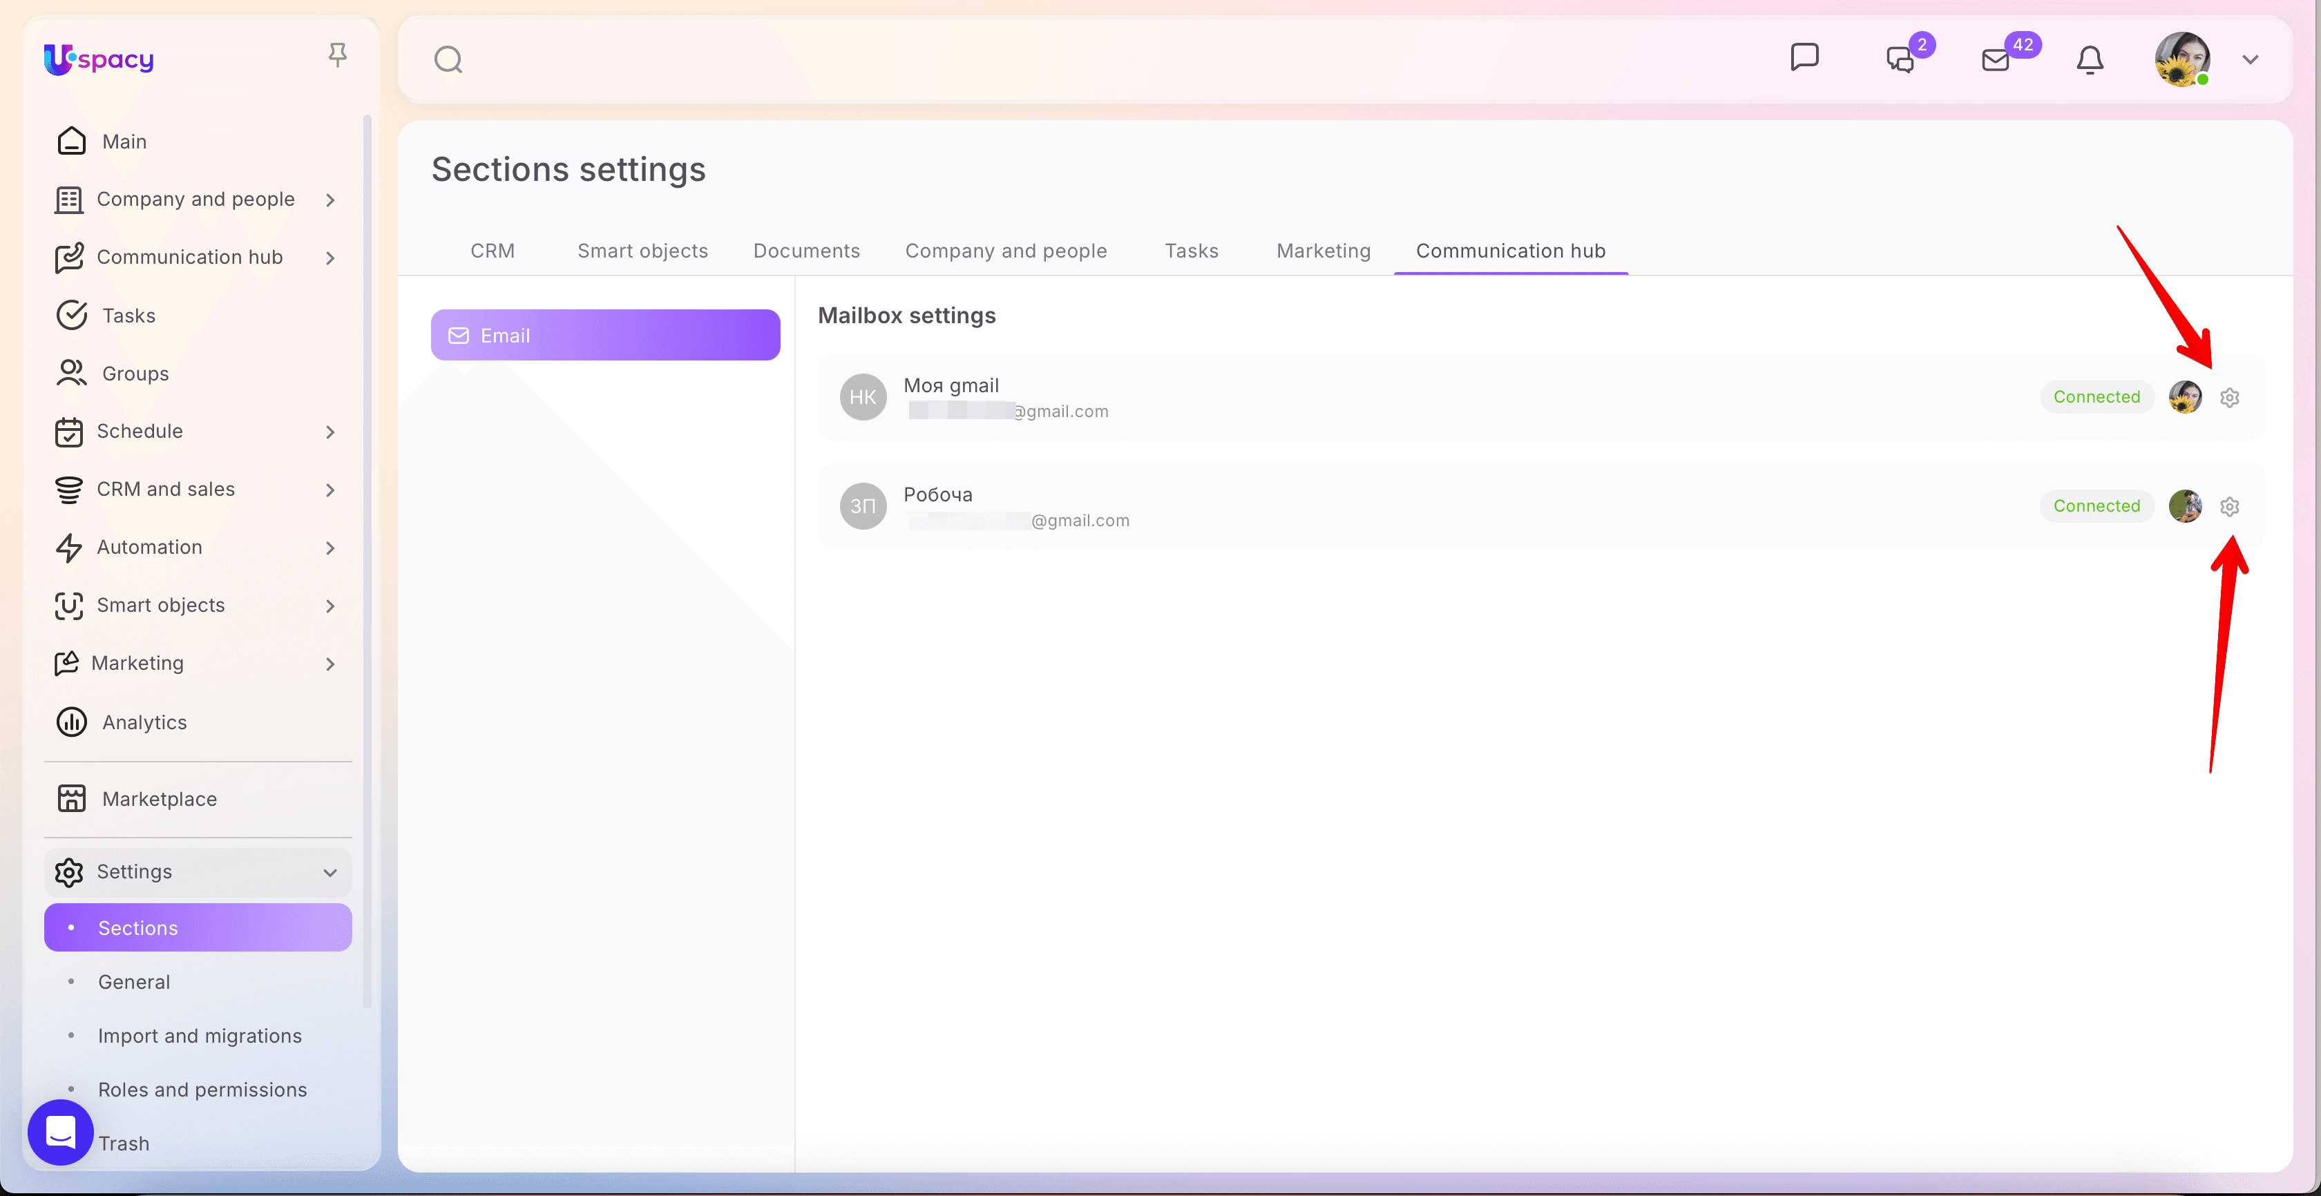This screenshot has width=2321, height=1196.
Task: Click the search magnifier icon
Action: [448, 59]
